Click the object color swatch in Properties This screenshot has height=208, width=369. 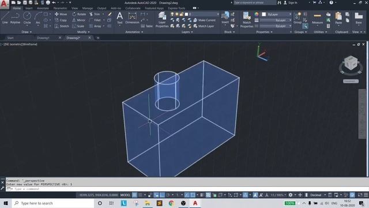[x=264, y=14]
